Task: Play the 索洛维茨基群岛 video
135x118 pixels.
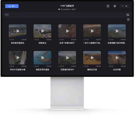Action: pyautogui.click(x=18, y=31)
